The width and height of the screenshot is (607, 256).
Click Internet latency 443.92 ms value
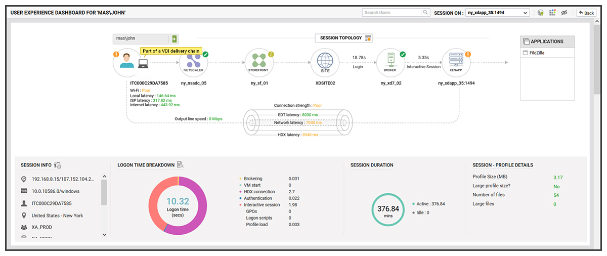click(169, 105)
